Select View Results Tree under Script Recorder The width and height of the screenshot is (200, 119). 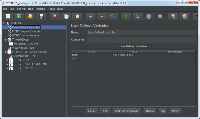coord(25,56)
